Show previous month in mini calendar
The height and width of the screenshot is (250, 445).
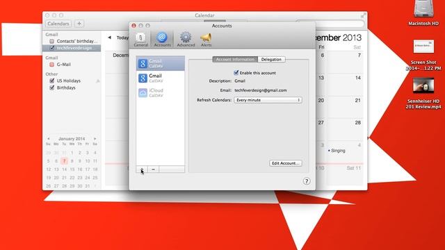[49, 139]
